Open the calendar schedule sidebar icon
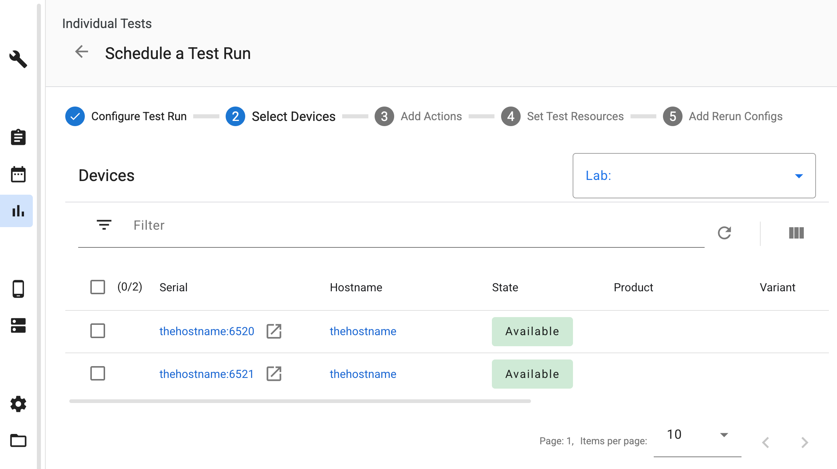The width and height of the screenshot is (837, 469). click(x=18, y=174)
